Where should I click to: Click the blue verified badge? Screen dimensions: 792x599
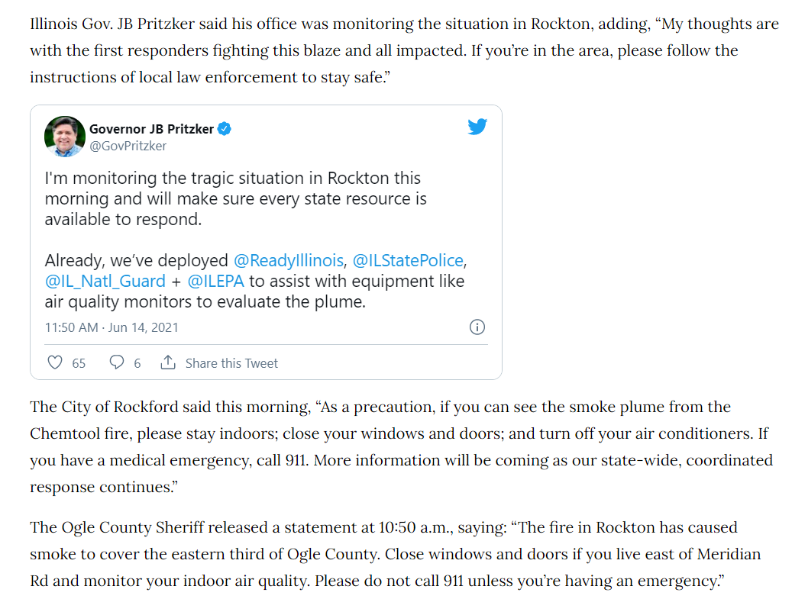pyautogui.click(x=225, y=129)
